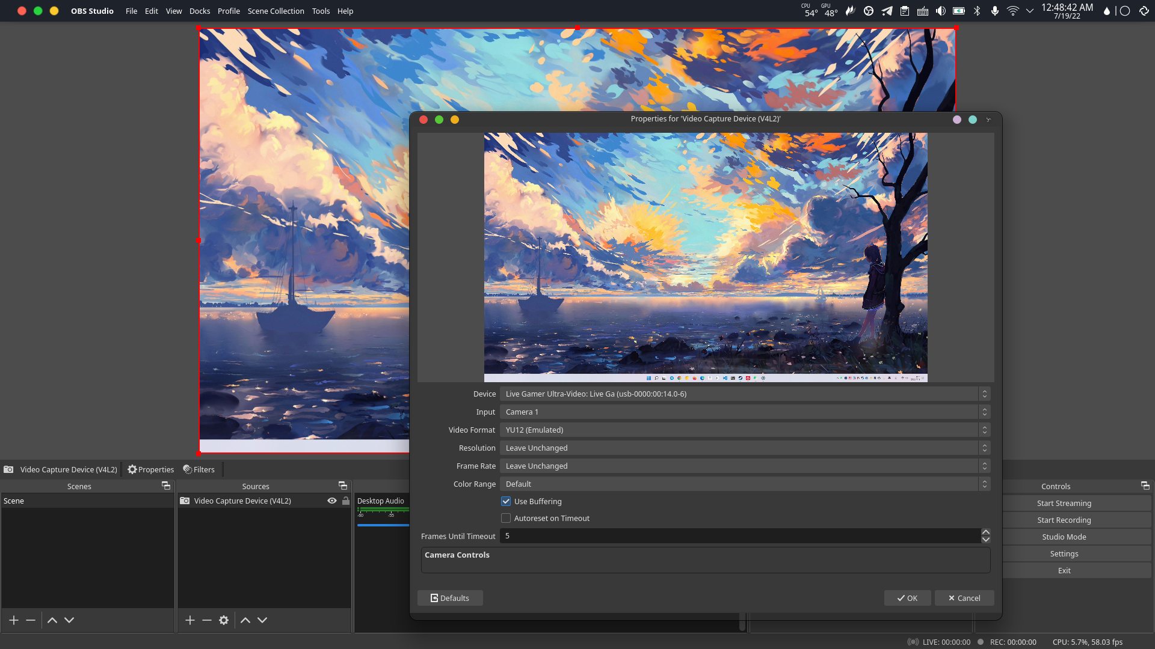Undock the Scenes panel using its float icon
This screenshot has height=649, width=1155.
pyautogui.click(x=166, y=486)
